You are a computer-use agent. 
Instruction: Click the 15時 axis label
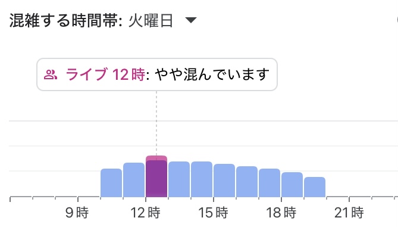click(x=213, y=213)
